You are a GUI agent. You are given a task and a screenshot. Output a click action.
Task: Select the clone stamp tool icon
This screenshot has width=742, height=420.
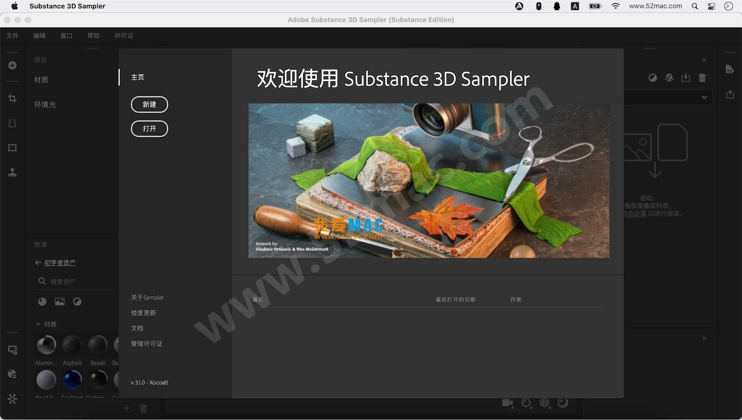click(x=12, y=172)
